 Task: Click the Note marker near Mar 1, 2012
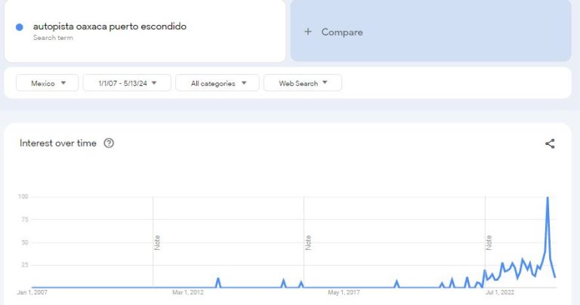(157, 242)
